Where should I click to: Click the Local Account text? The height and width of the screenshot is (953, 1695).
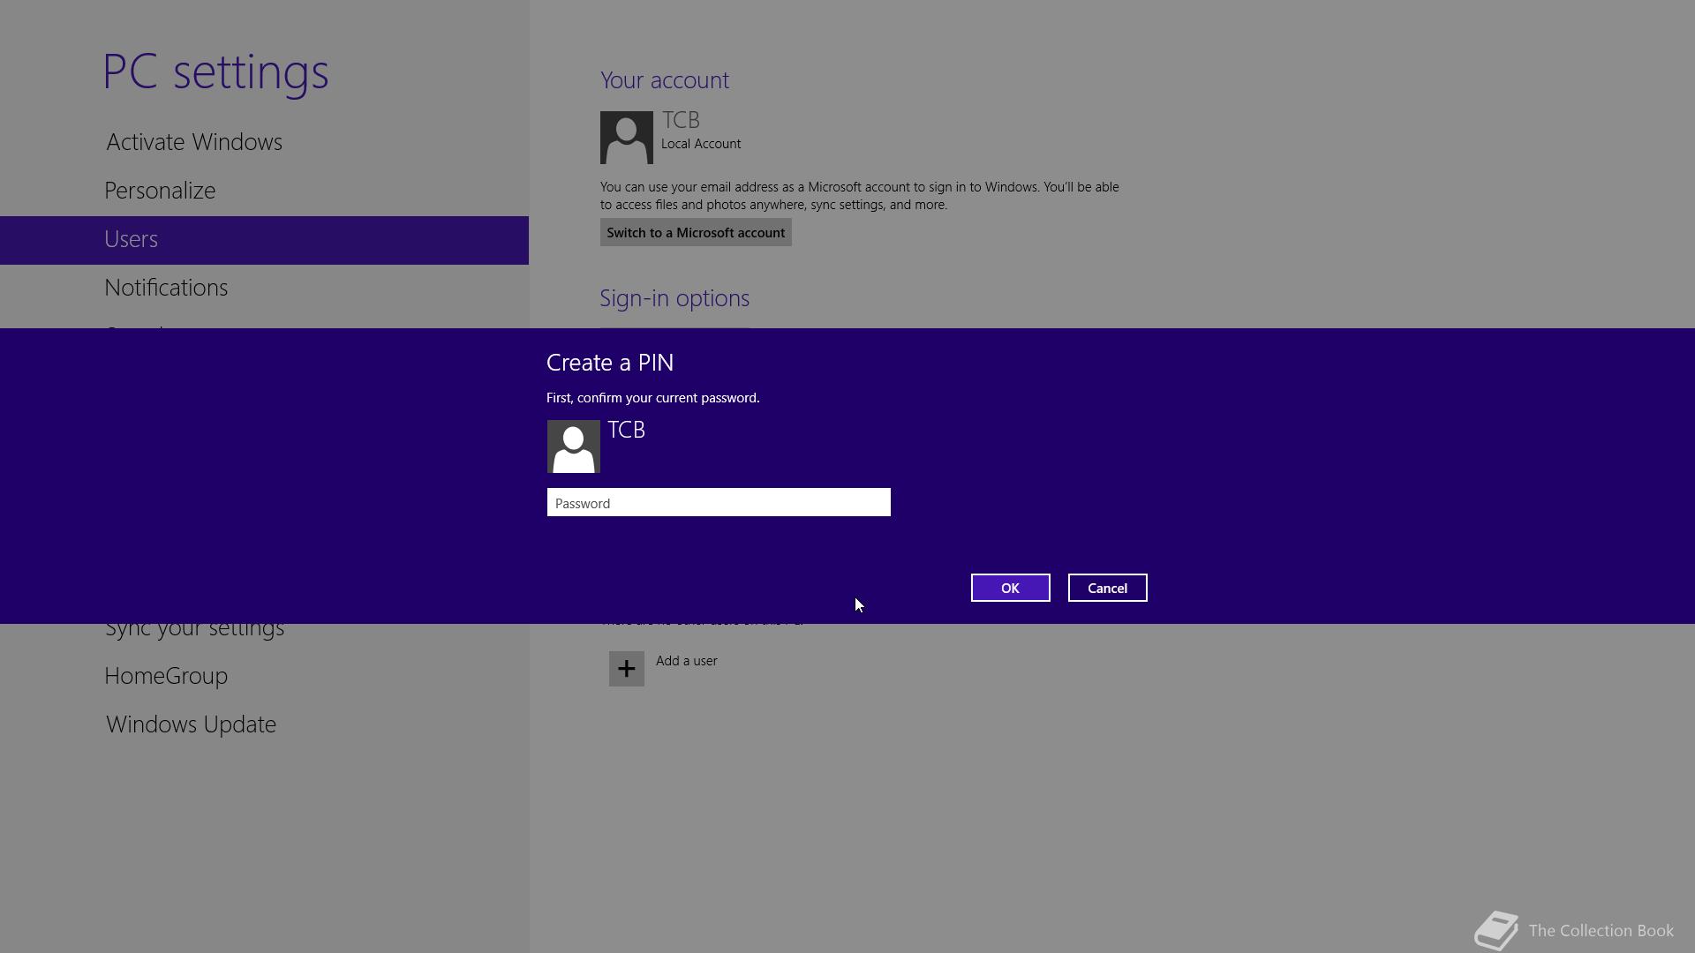click(x=701, y=144)
